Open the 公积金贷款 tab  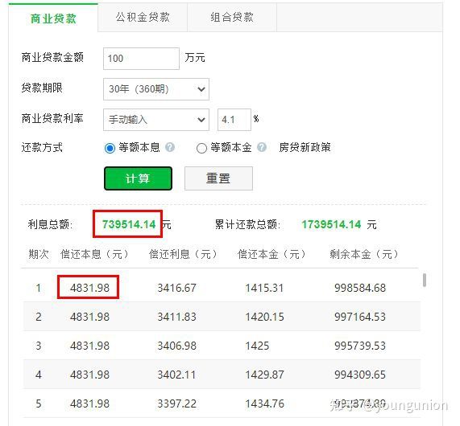coord(143,18)
